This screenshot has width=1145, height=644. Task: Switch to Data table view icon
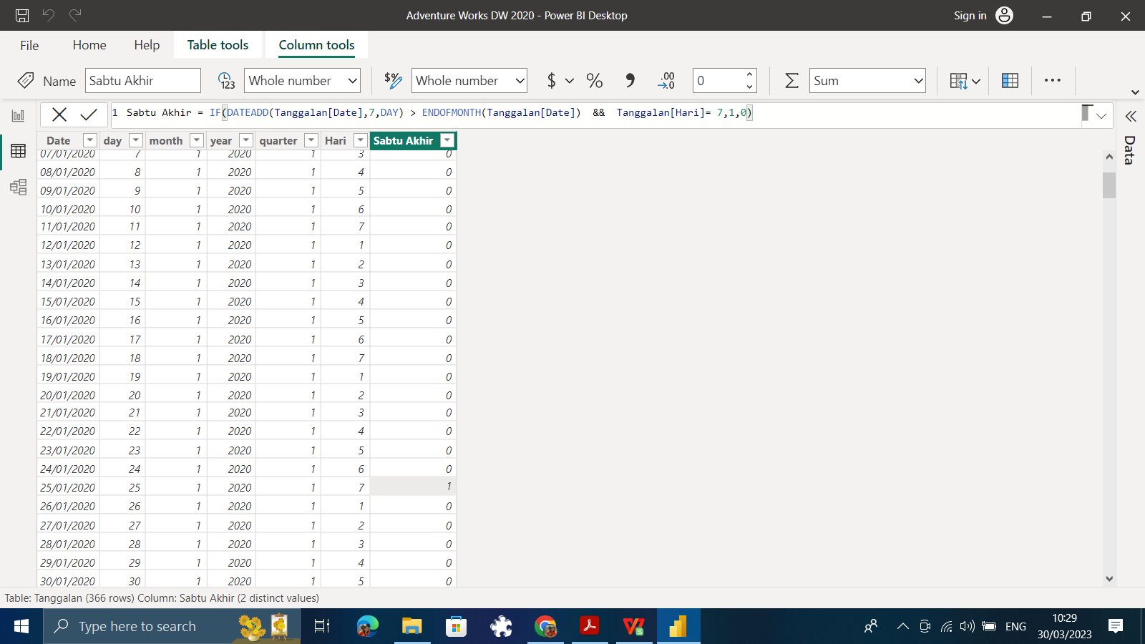coord(18,151)
